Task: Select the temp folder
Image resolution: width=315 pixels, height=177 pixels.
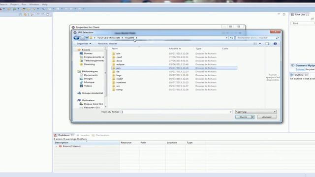Action: point(119,89)
